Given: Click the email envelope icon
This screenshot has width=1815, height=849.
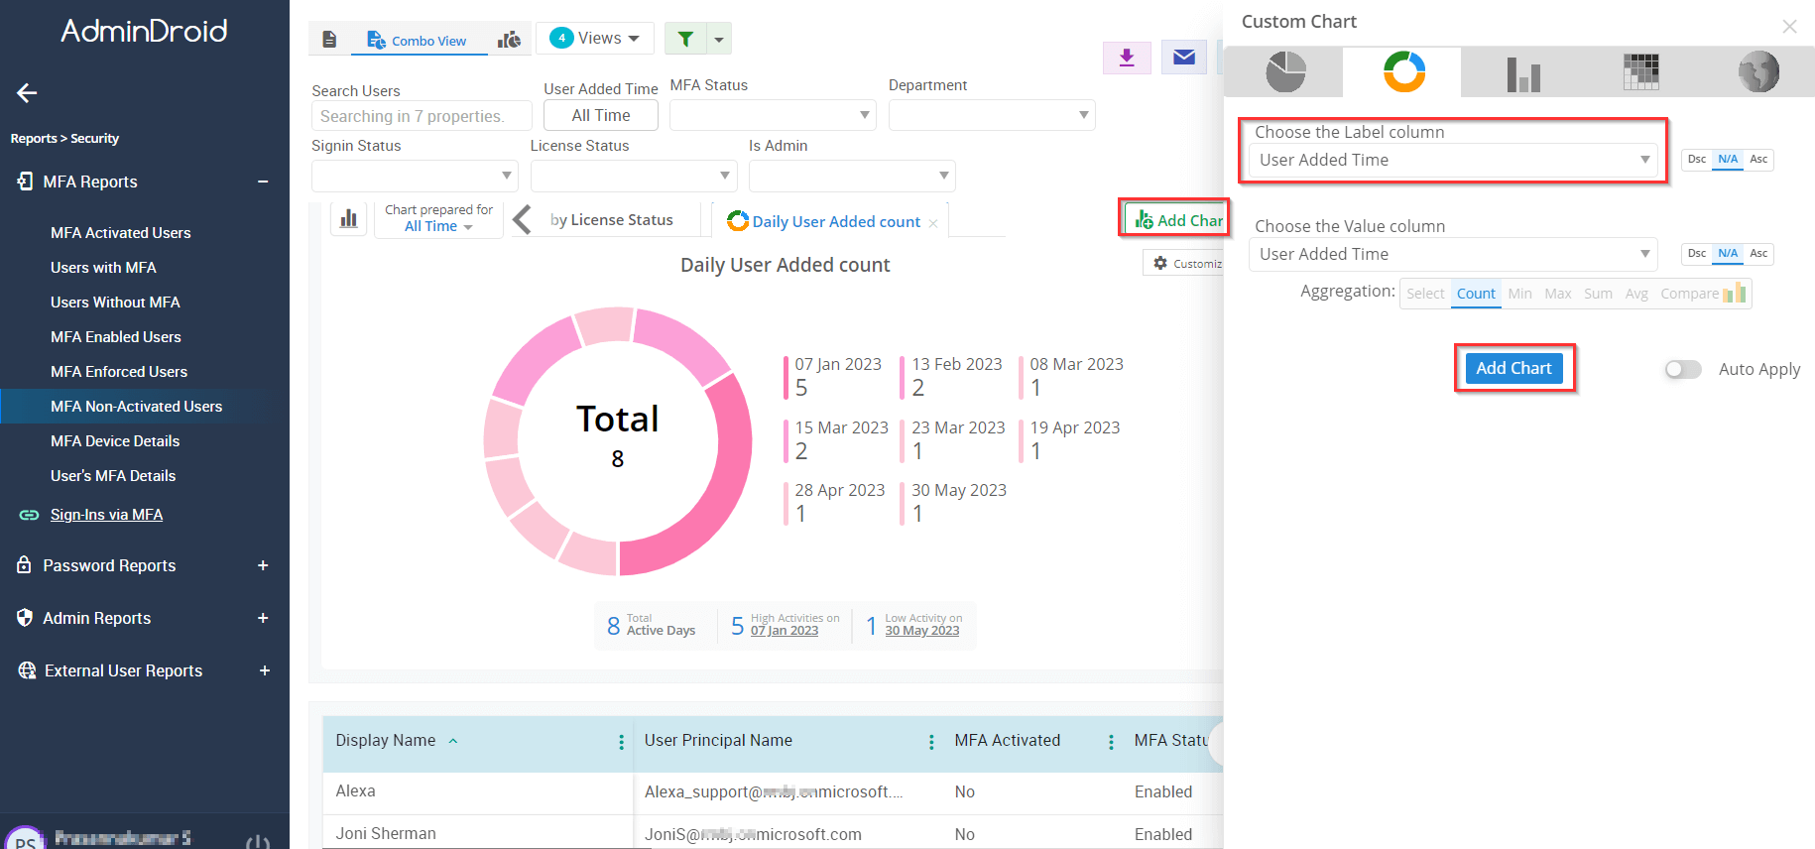Looking at the screenshot, I should [1183, 58].
